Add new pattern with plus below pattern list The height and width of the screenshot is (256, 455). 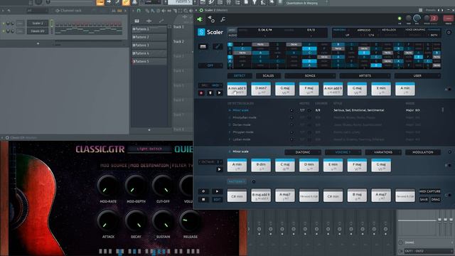click(149, 130)
